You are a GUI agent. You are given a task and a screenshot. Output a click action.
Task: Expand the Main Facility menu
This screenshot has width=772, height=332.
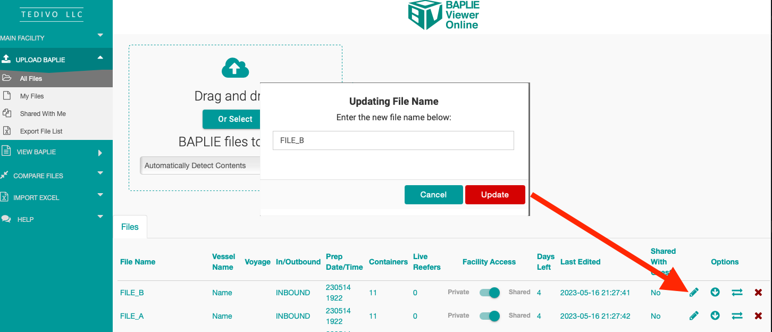pos(56,38)
